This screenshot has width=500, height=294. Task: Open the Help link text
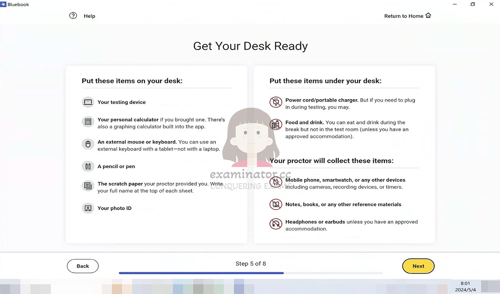point(89,16)
